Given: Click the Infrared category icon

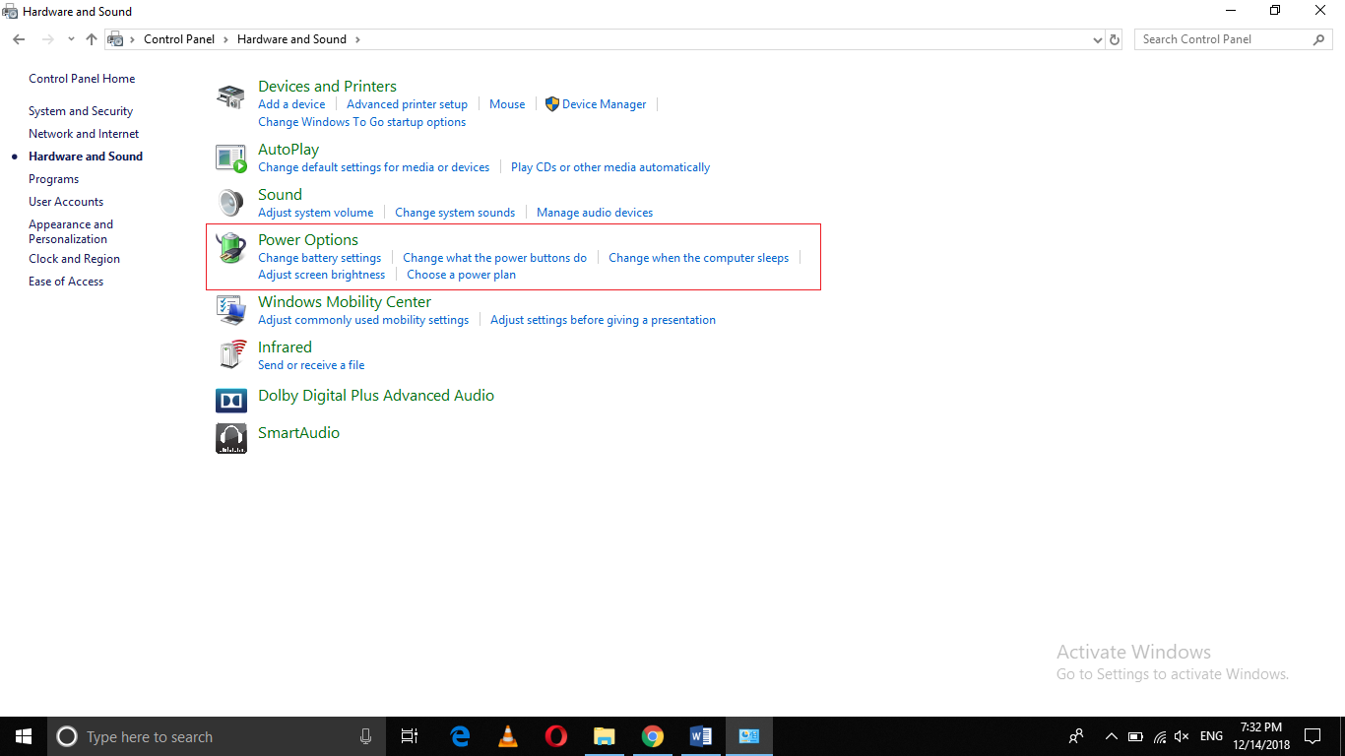Looking at the screenshot, I should pos(230,354).
